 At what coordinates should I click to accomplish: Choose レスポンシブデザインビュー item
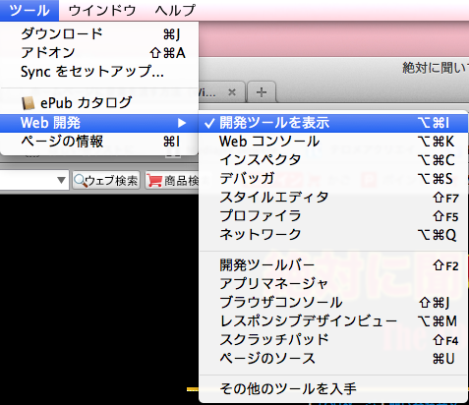(333, 321)
